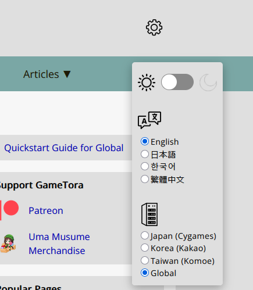Viewport: 253px width, 290px height.
Task: Click the moon dark-mode icon
Action: [x=208, y=83]
